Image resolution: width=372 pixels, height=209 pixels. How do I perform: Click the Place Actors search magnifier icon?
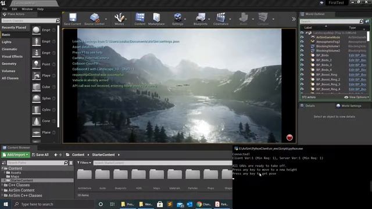tap(58, 21)
